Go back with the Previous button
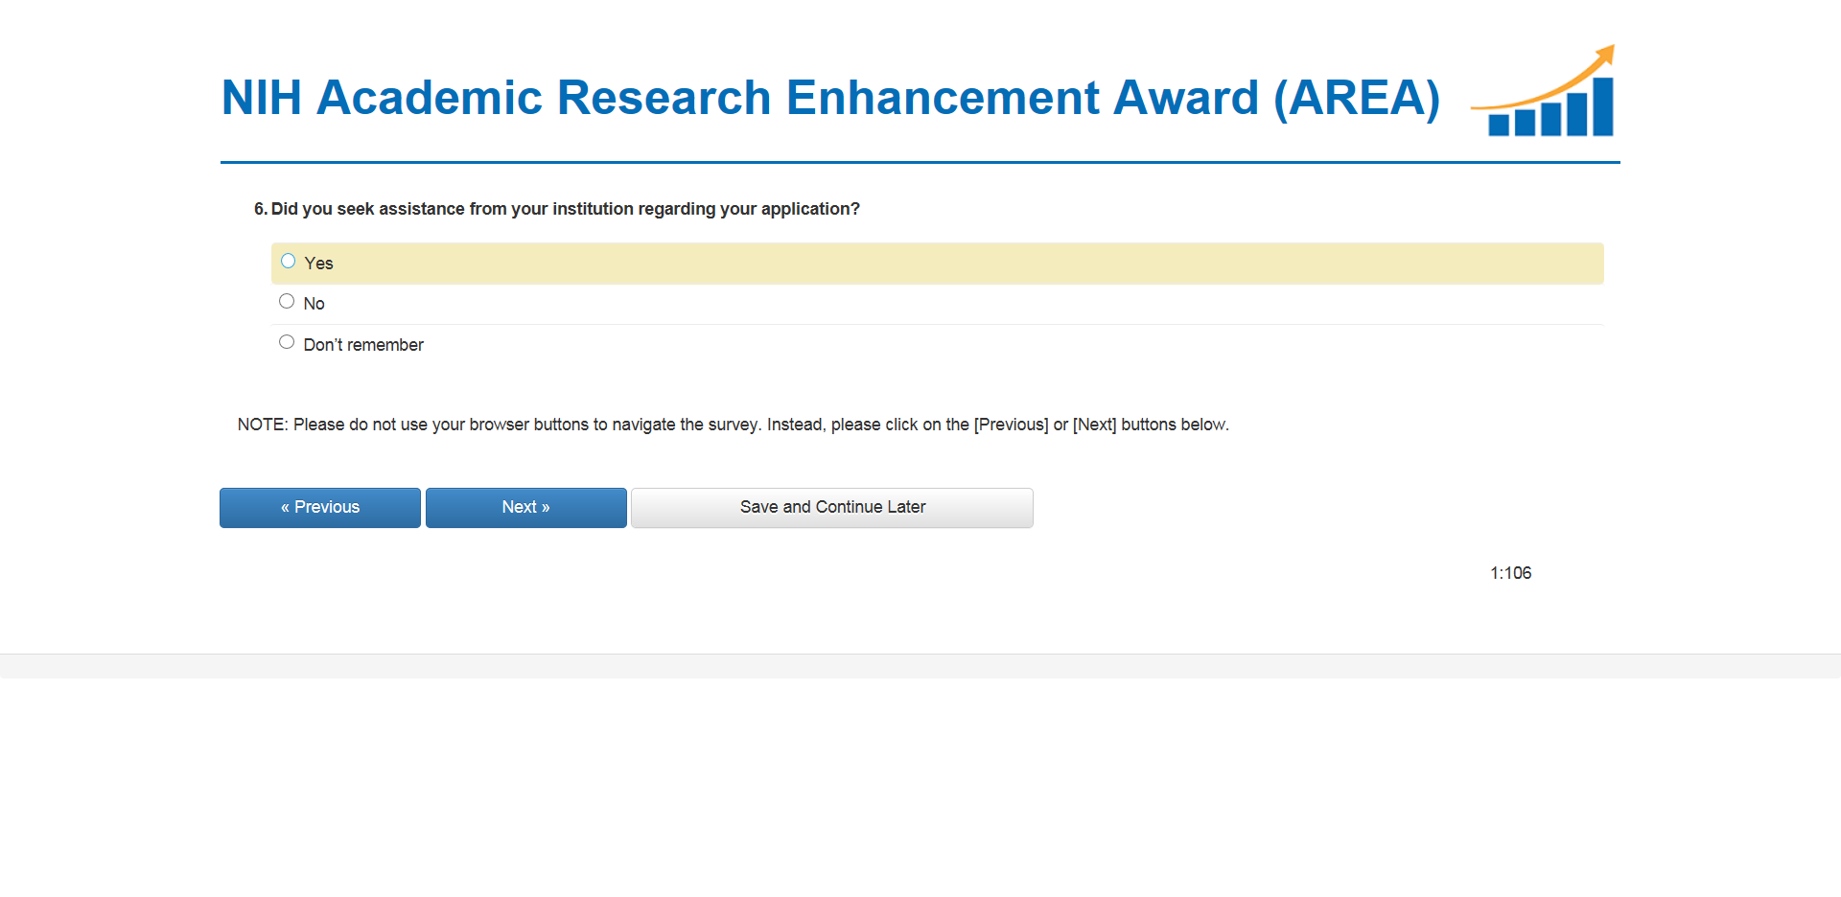The width and height of the screenshot is (1841, 897). [320, 508]
